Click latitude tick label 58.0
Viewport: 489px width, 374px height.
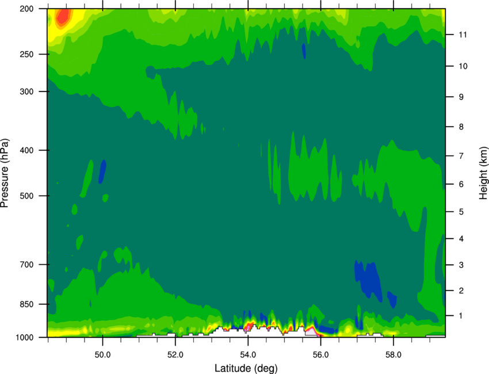(x=394, y=355)
